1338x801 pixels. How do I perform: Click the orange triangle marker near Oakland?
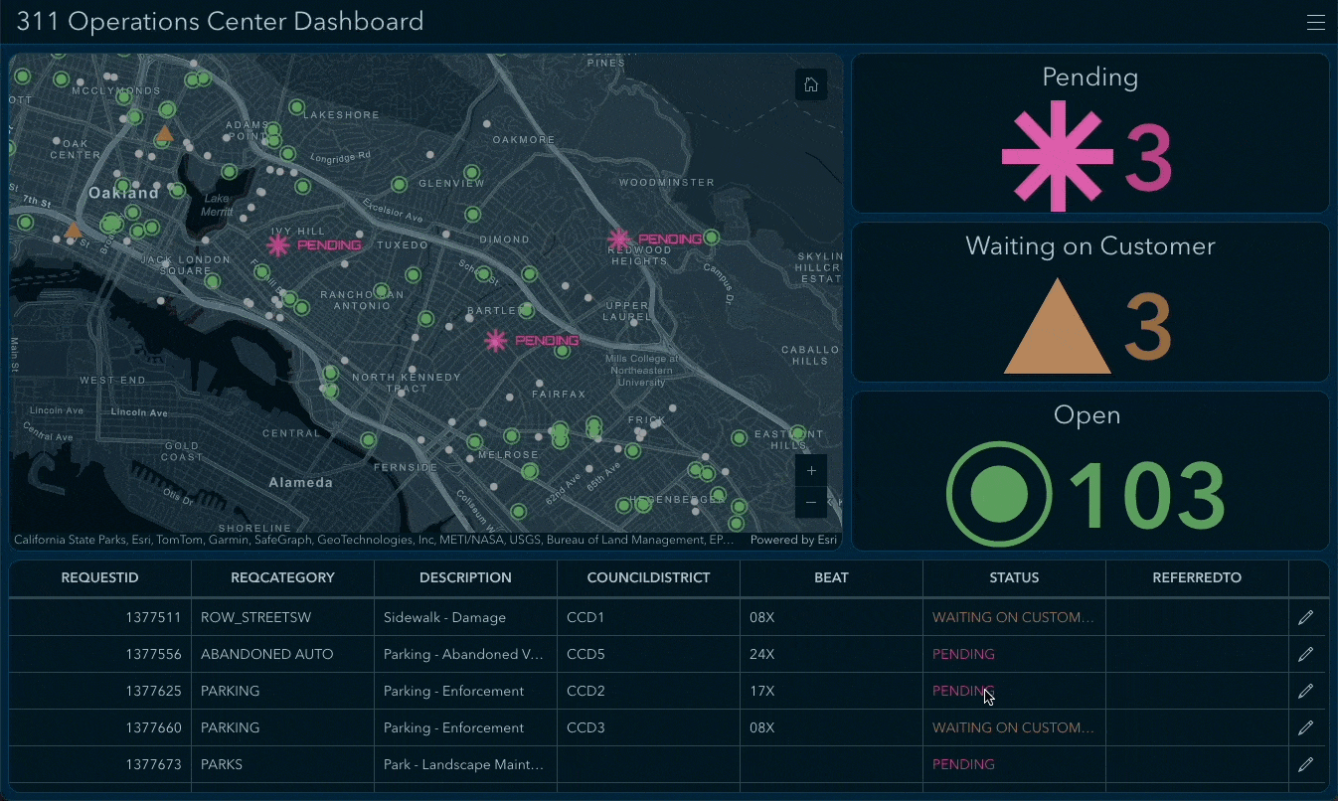click(165, 132)
